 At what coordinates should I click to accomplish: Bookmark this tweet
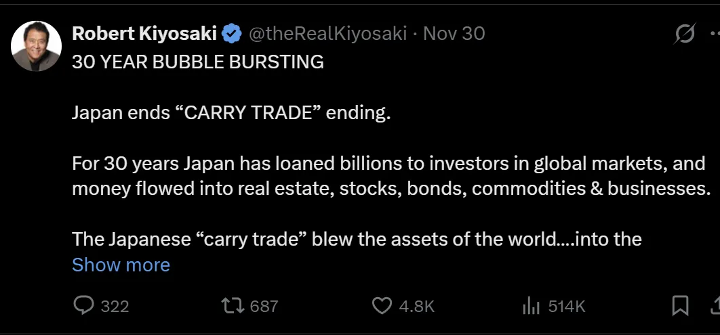[x=680, y=306]
